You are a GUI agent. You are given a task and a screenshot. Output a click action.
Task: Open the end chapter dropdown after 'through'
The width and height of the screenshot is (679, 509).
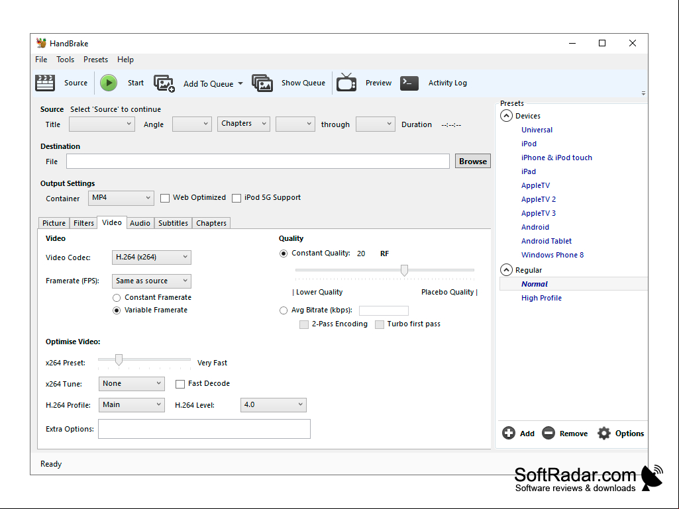coord(376,124)
